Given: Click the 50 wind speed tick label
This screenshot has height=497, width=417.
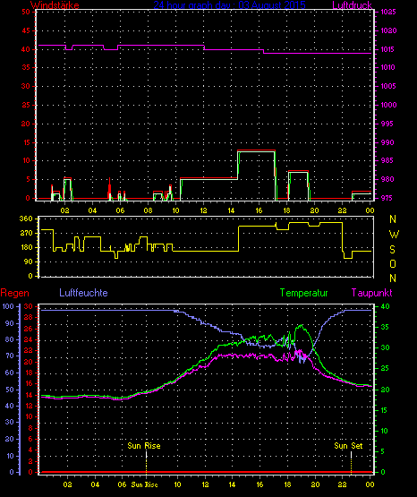Looking at the screenshot, I should point(26,12).
